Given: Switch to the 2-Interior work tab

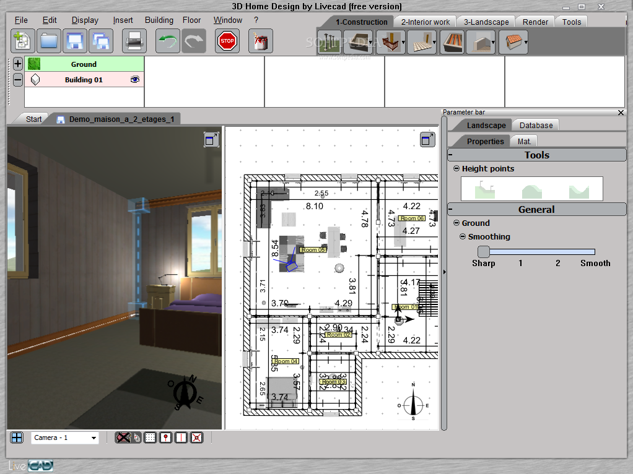Looking at the screenshot, I should point(425,22).
